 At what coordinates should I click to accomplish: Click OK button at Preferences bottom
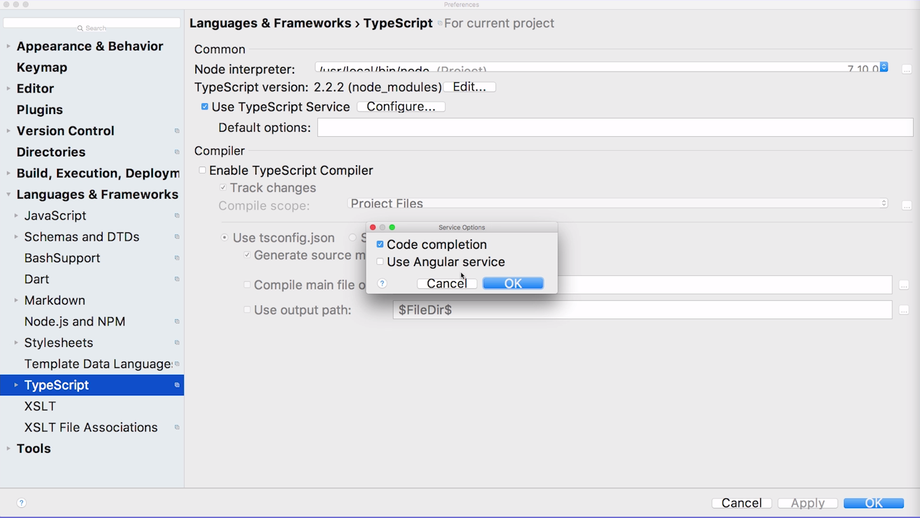[x=874, y=503]
